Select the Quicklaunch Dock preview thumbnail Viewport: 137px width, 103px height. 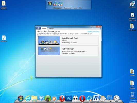(x=49, y=40)
